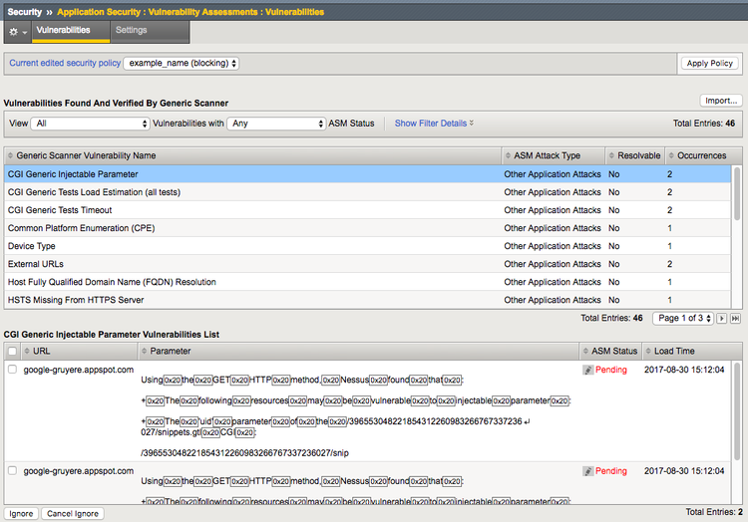The width and height of the screenshot is (748, 522).
Task: Open the Page 1 of 3 selector
Action: [682, 318]
